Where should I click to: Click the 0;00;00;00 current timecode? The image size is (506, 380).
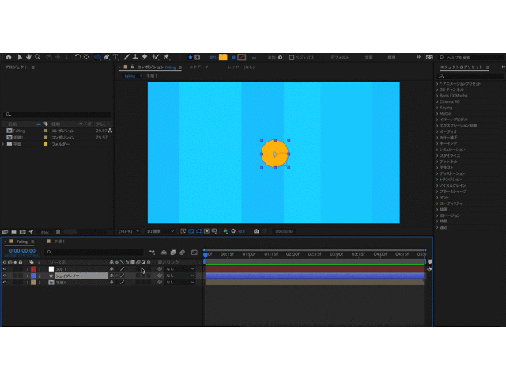[21, 251]
